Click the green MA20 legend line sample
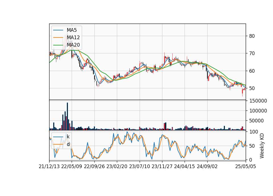This screenshot has width=273, height=196. click(58, 45)
